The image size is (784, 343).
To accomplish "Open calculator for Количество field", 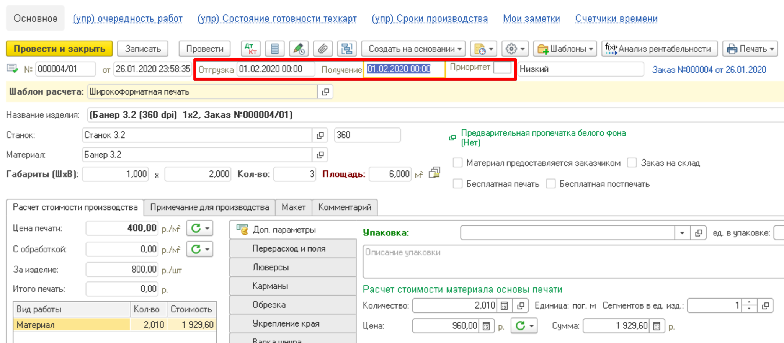I will point(504,305).
